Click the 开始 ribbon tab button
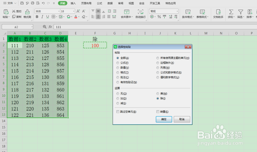Image resolution: width=257 pixels, height=152 pixels. coord(63,3)
